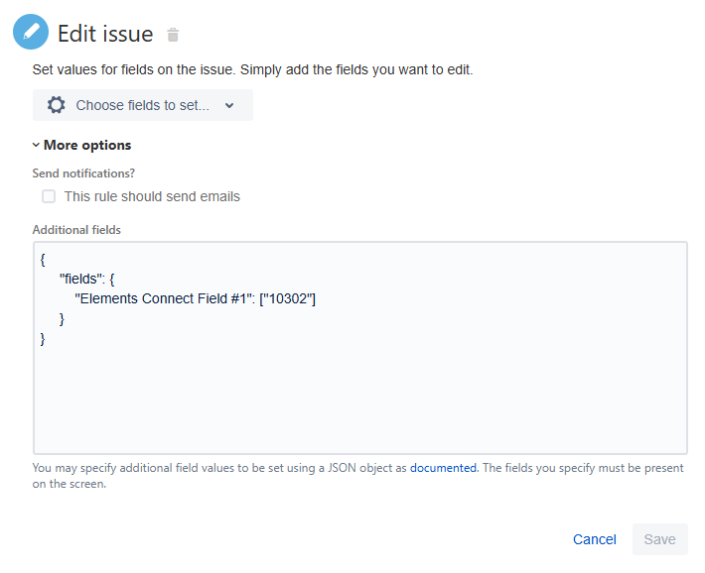Open the 'Choose fields to set...' menu
Screen dimensions: 705x573
tap(142, 105)
